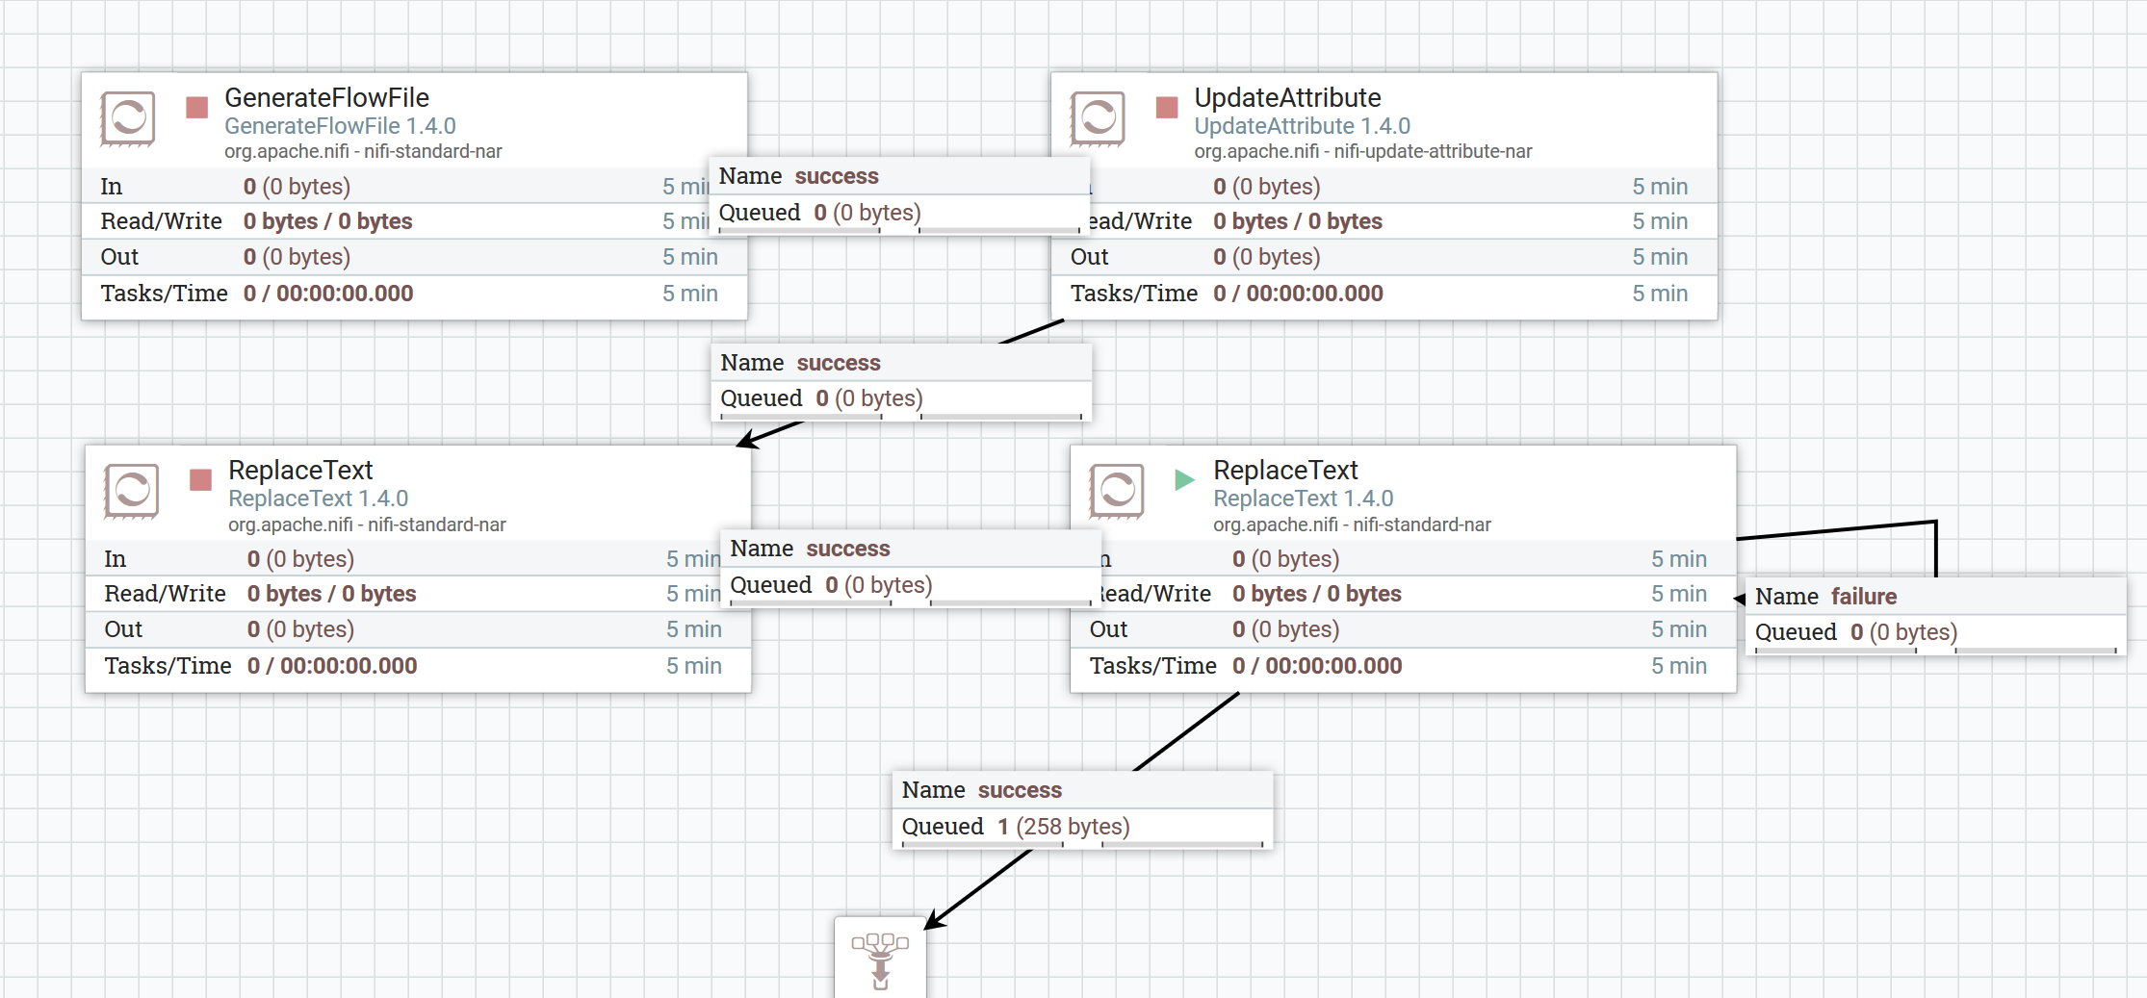Click the red stopped indicator on UpdateAttribute
Screen dimensions: 2147x998
(x=1167, y=107)
